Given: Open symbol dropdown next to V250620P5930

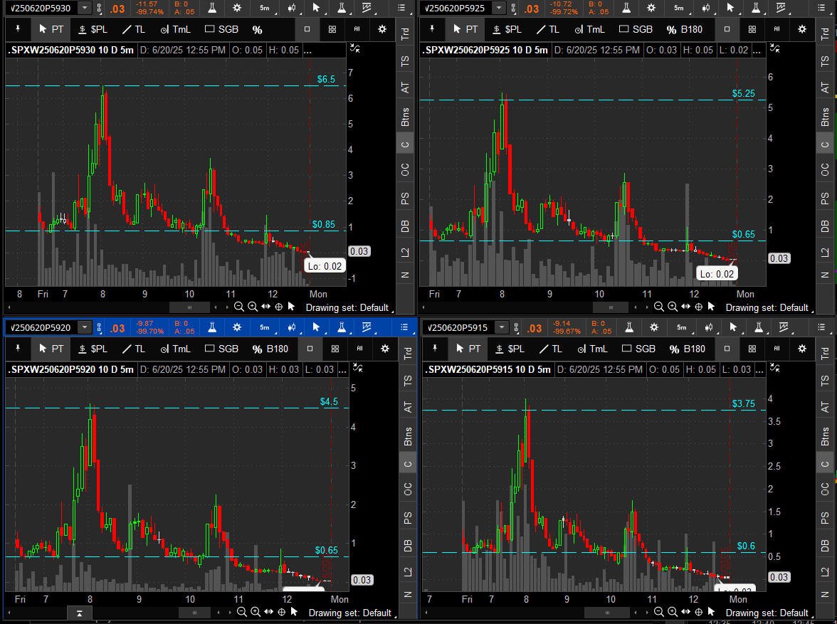Looking at the screenshot, I should click(x=85, y=8).
